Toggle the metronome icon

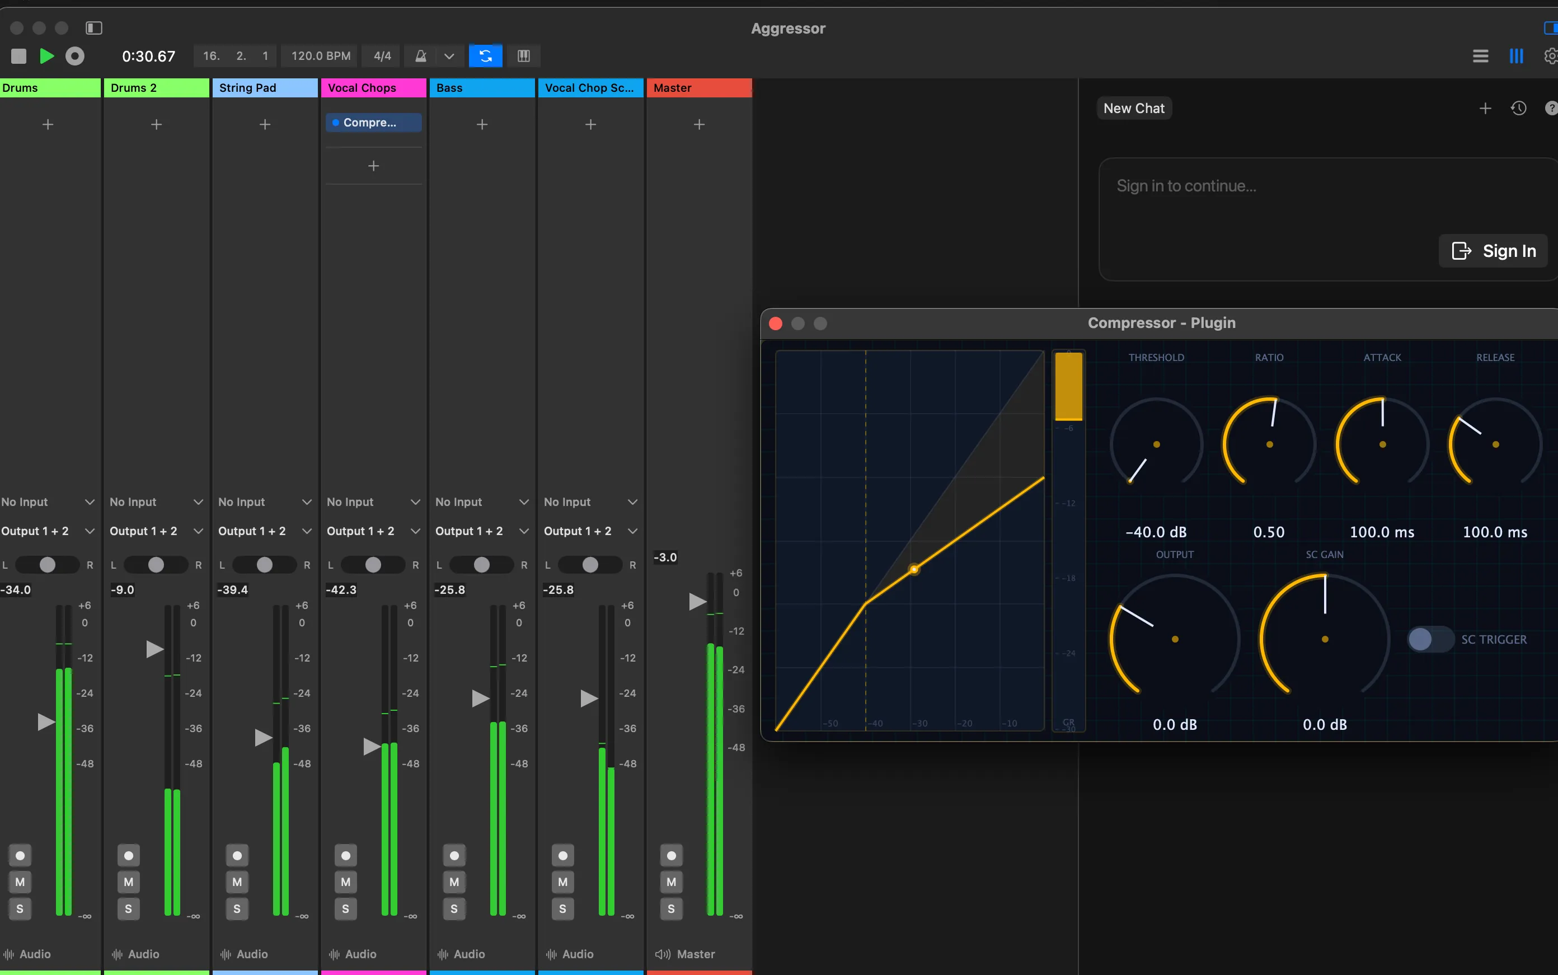tap(420, 56)
